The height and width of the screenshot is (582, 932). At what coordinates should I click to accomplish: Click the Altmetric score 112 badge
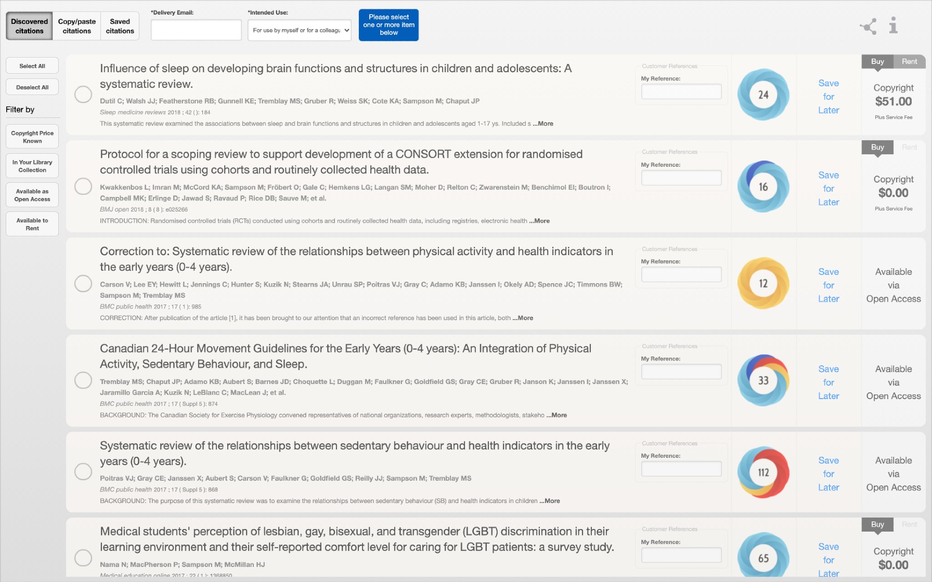[x=763, y=472]
